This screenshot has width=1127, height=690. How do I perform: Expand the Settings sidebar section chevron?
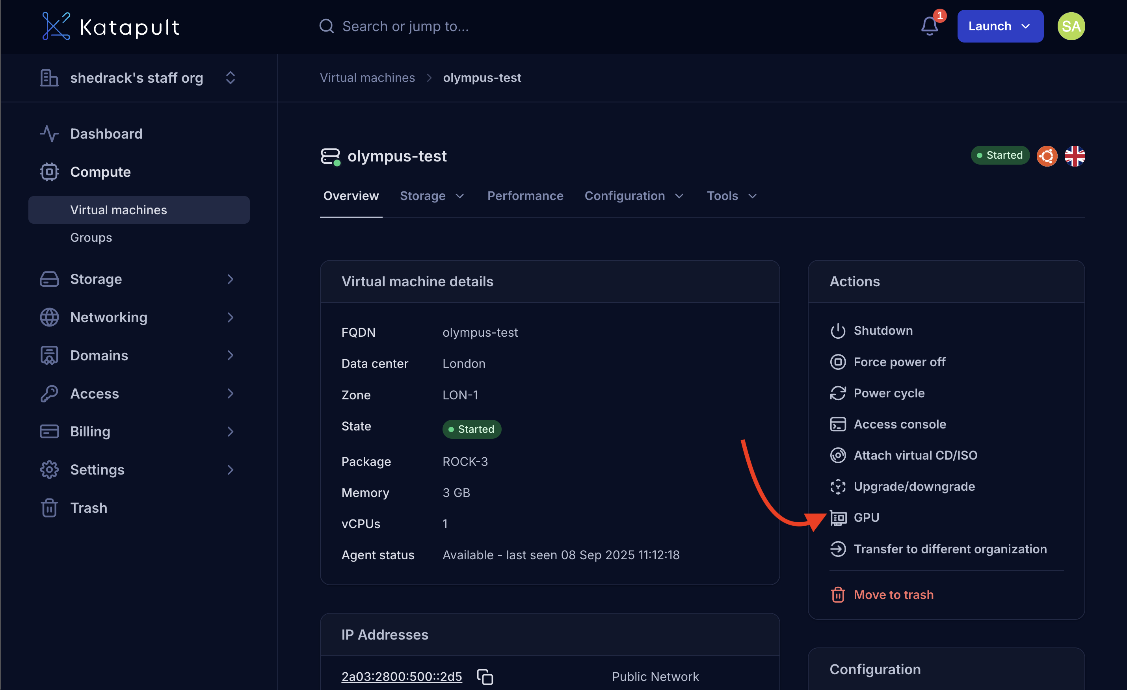[230, 469]
